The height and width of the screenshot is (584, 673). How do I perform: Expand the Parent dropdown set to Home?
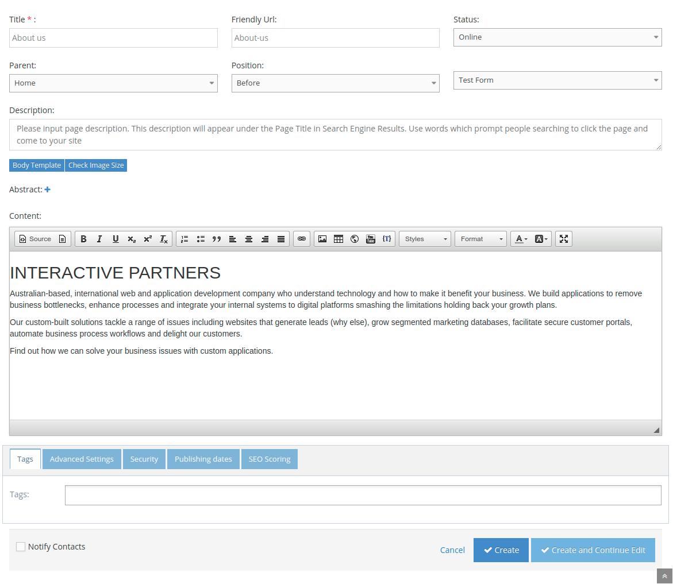tap(113, 83)
